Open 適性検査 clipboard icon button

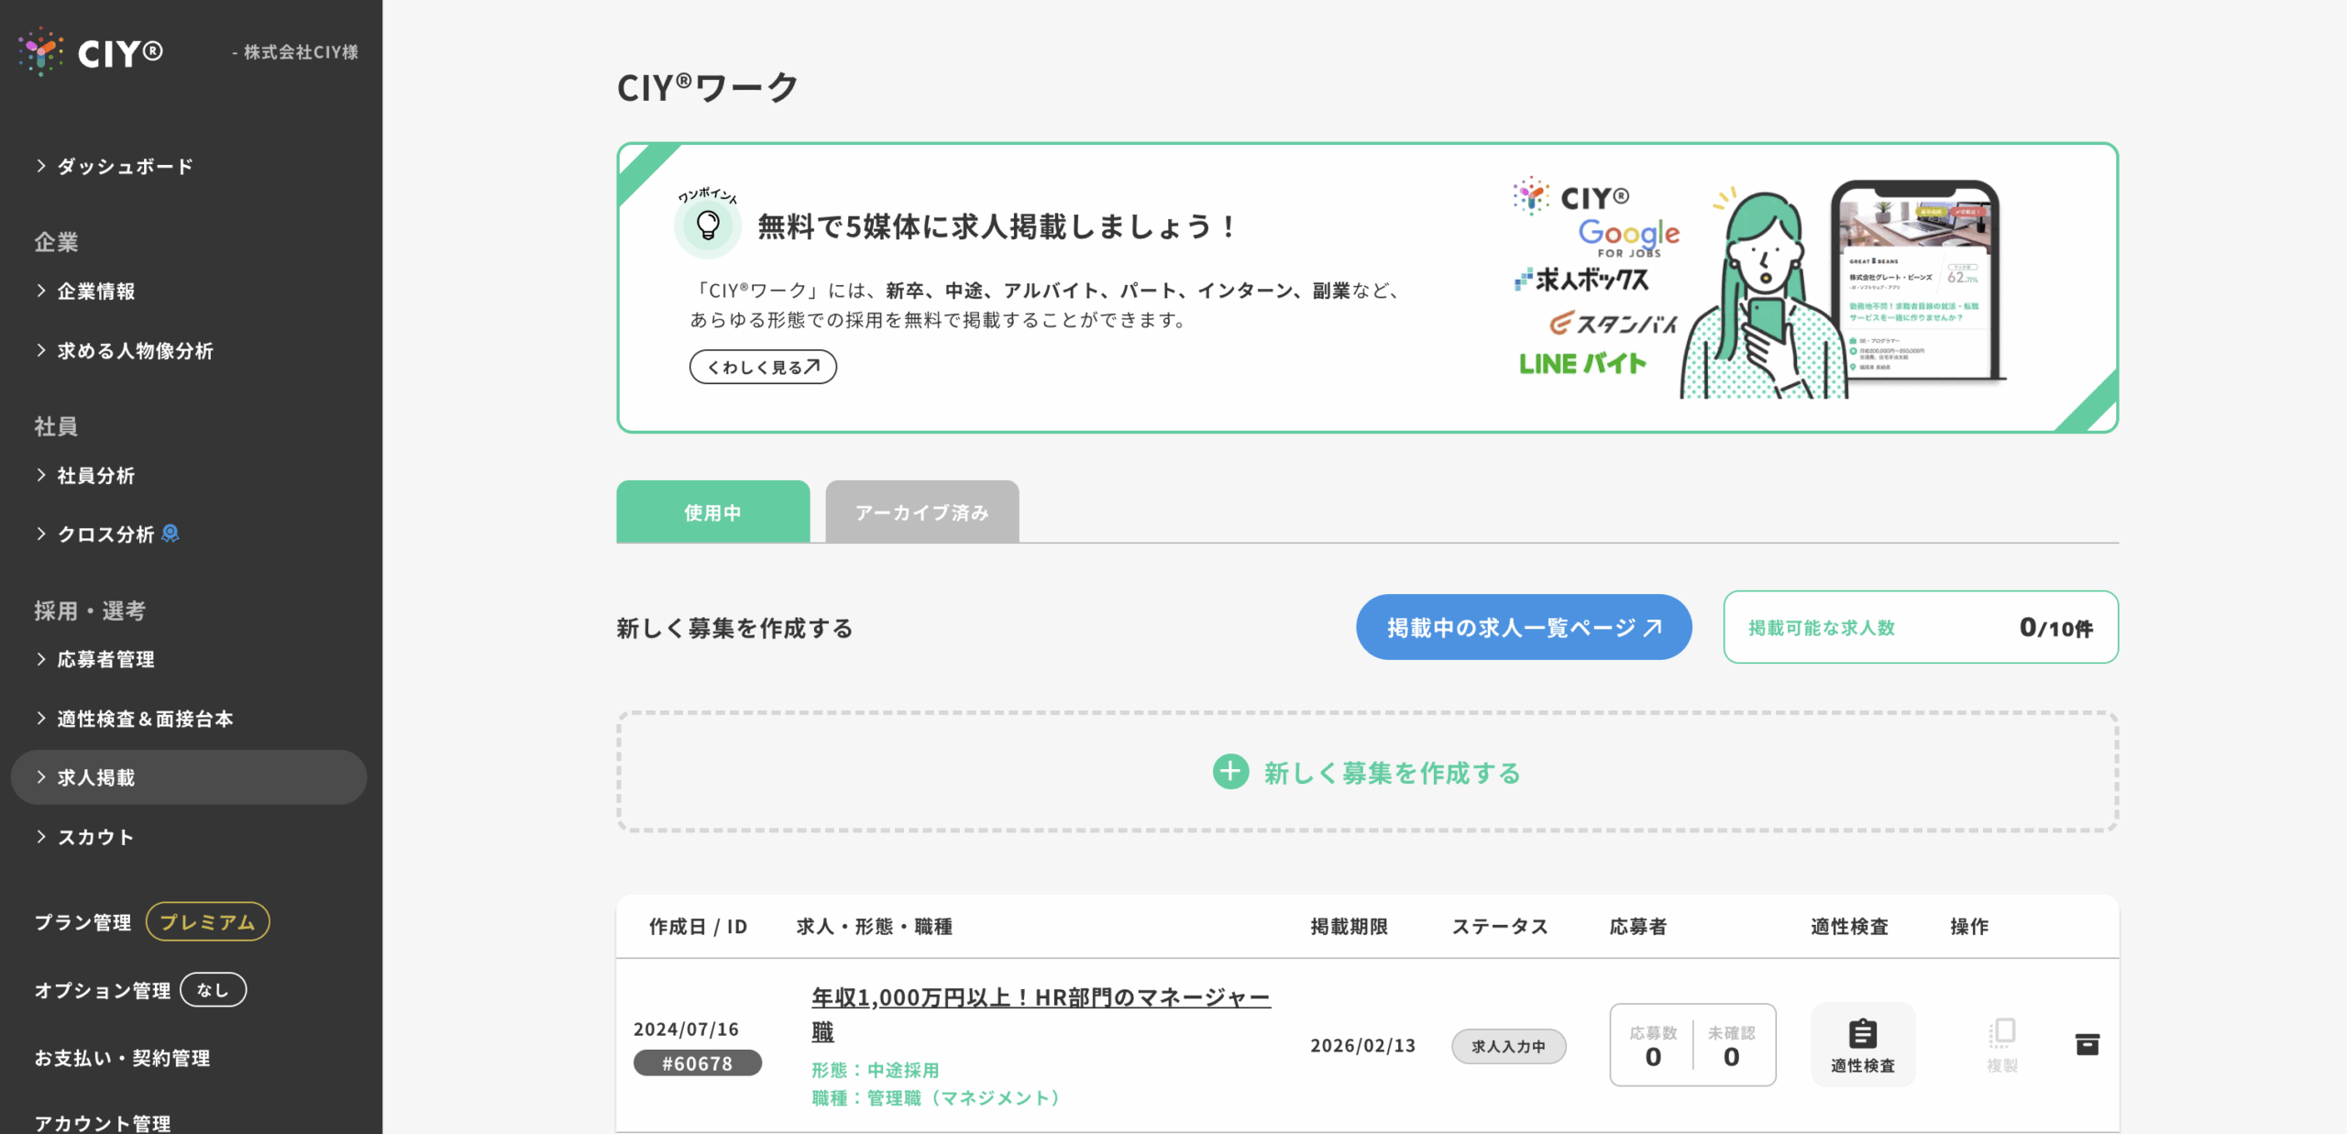(1862, 1044)
